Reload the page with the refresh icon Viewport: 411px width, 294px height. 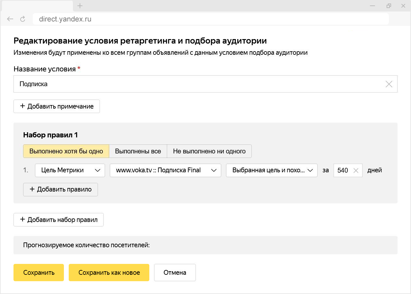point(23,19)
